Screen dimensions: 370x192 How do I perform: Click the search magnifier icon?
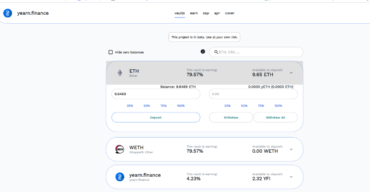click(216, 52)
